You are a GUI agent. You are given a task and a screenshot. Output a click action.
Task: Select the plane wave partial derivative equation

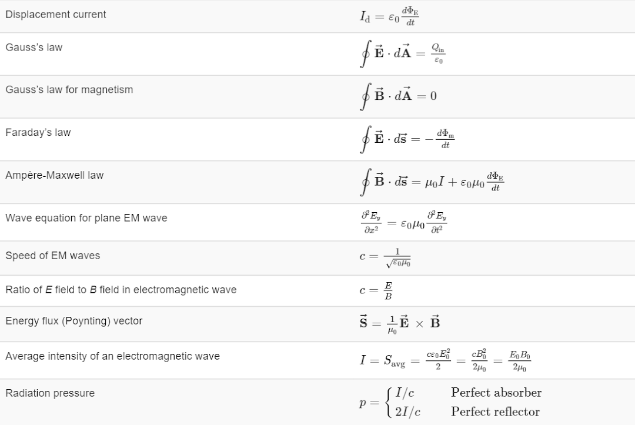(x=404, y=222)
